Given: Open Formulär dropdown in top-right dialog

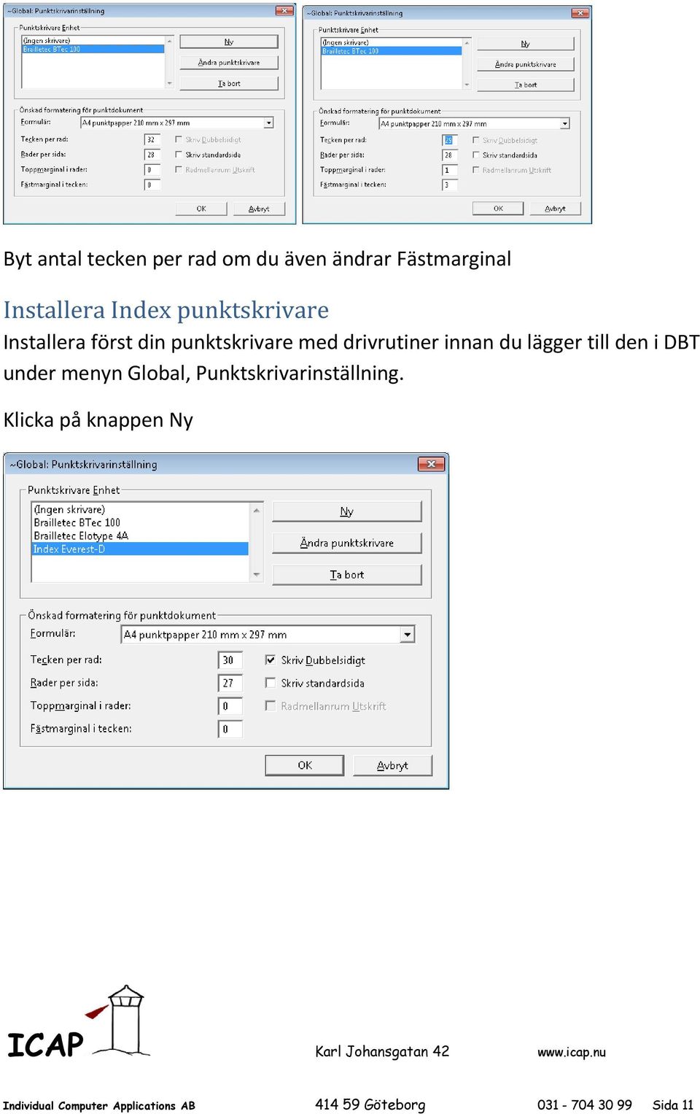Looking at the screenshot, I should pyautogui.click(x=565, y=124).
